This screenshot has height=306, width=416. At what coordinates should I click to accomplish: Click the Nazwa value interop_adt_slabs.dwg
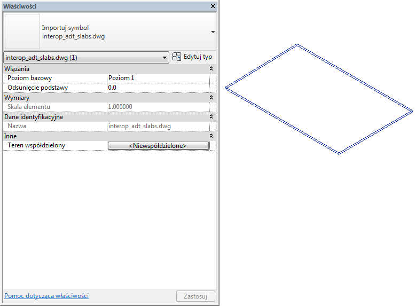click(158, 126)
